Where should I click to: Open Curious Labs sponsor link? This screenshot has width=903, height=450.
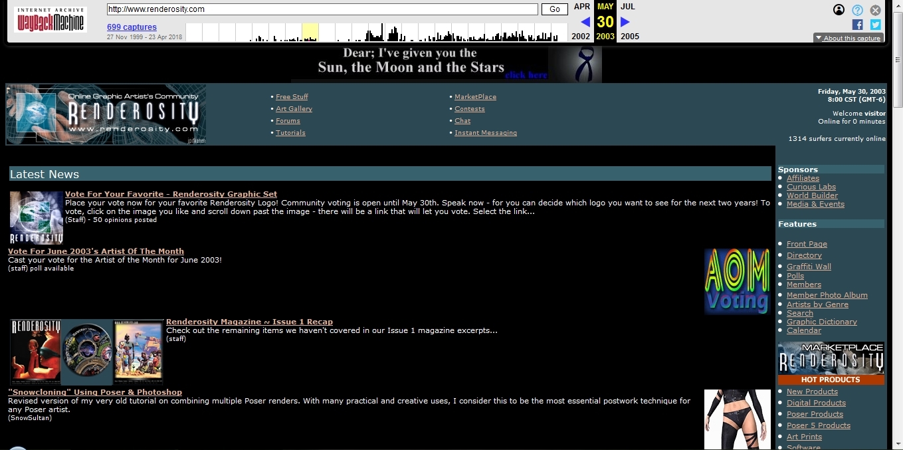pyautogui.click(x=811, y=187)
